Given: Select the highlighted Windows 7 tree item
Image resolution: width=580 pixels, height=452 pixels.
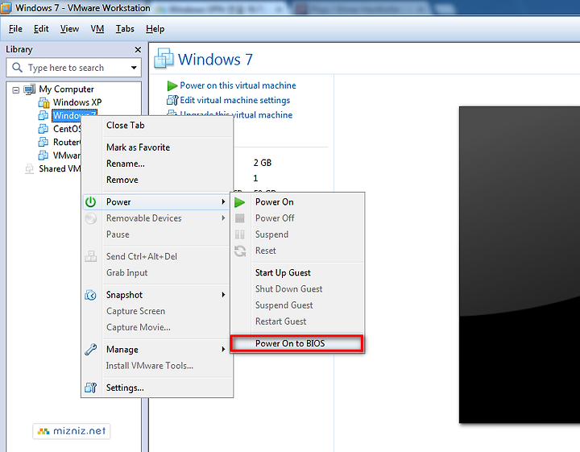Looking at the screenshot, I should pyautogui.click(x=74, y=115).
